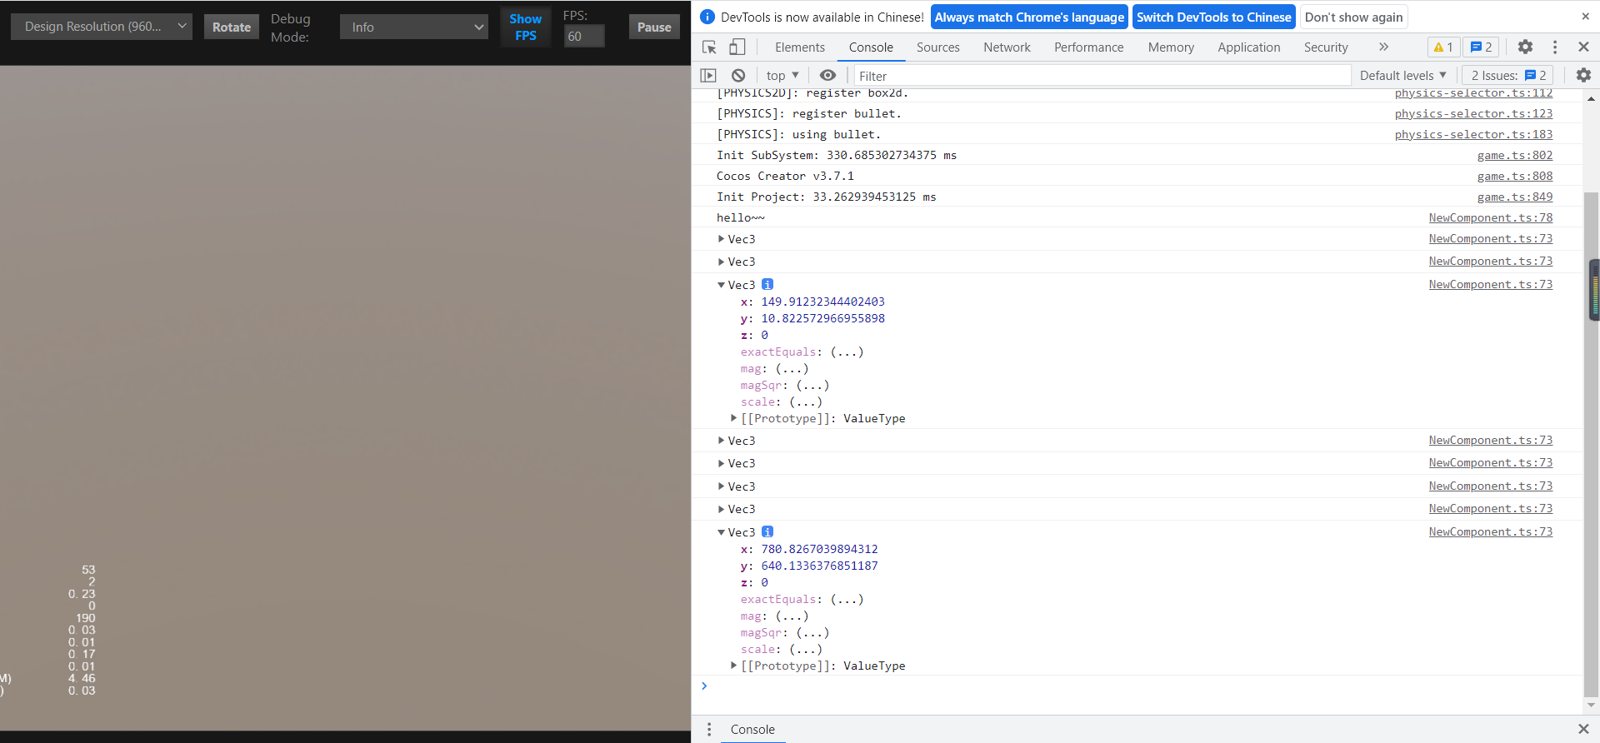This screenshot has width=1600, height=743.
Task: Select the x value 149.91232344402403
Action: 822,302
